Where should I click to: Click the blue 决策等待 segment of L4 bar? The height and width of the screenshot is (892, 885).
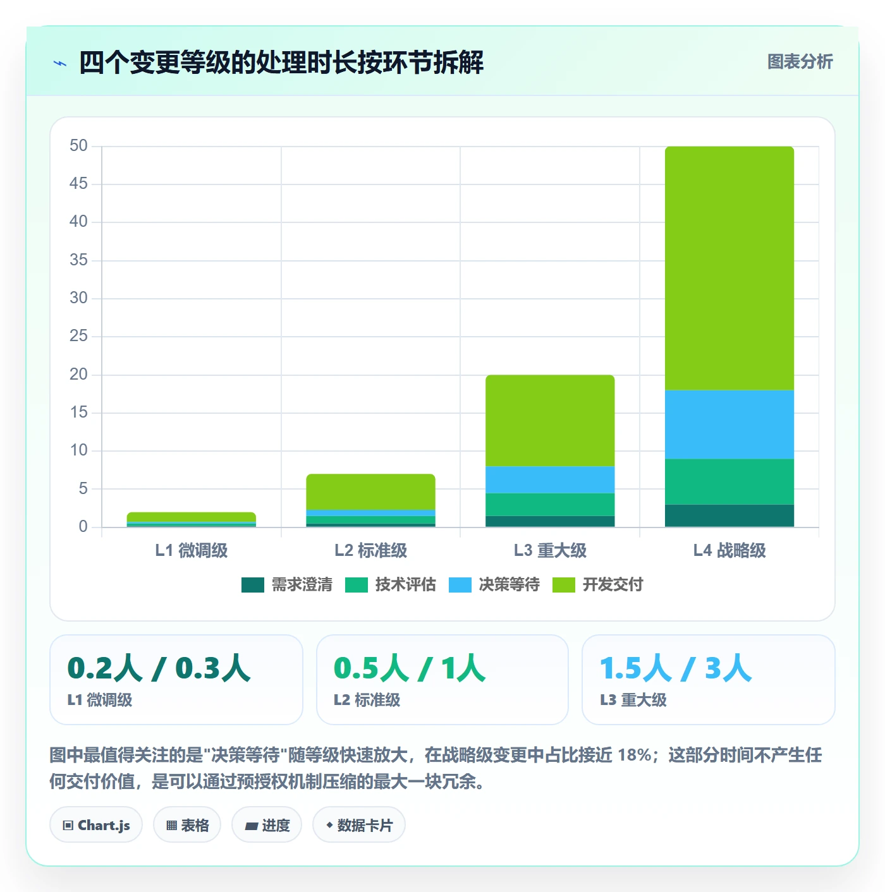coord(729,425)
